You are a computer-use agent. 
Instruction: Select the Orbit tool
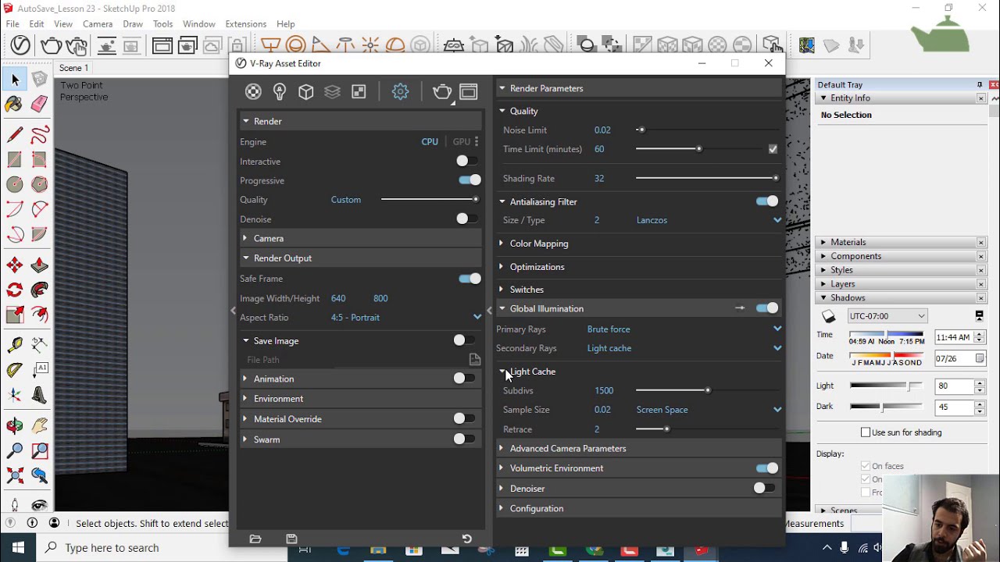[14, 425]
